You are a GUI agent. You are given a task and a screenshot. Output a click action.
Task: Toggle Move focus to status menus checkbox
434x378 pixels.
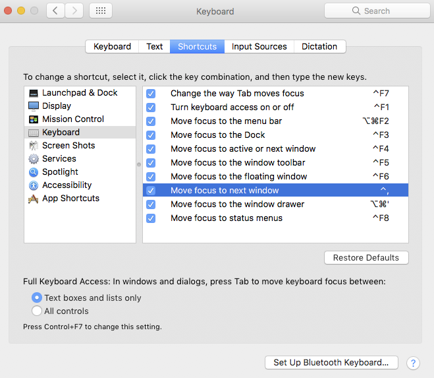point(151,218)
